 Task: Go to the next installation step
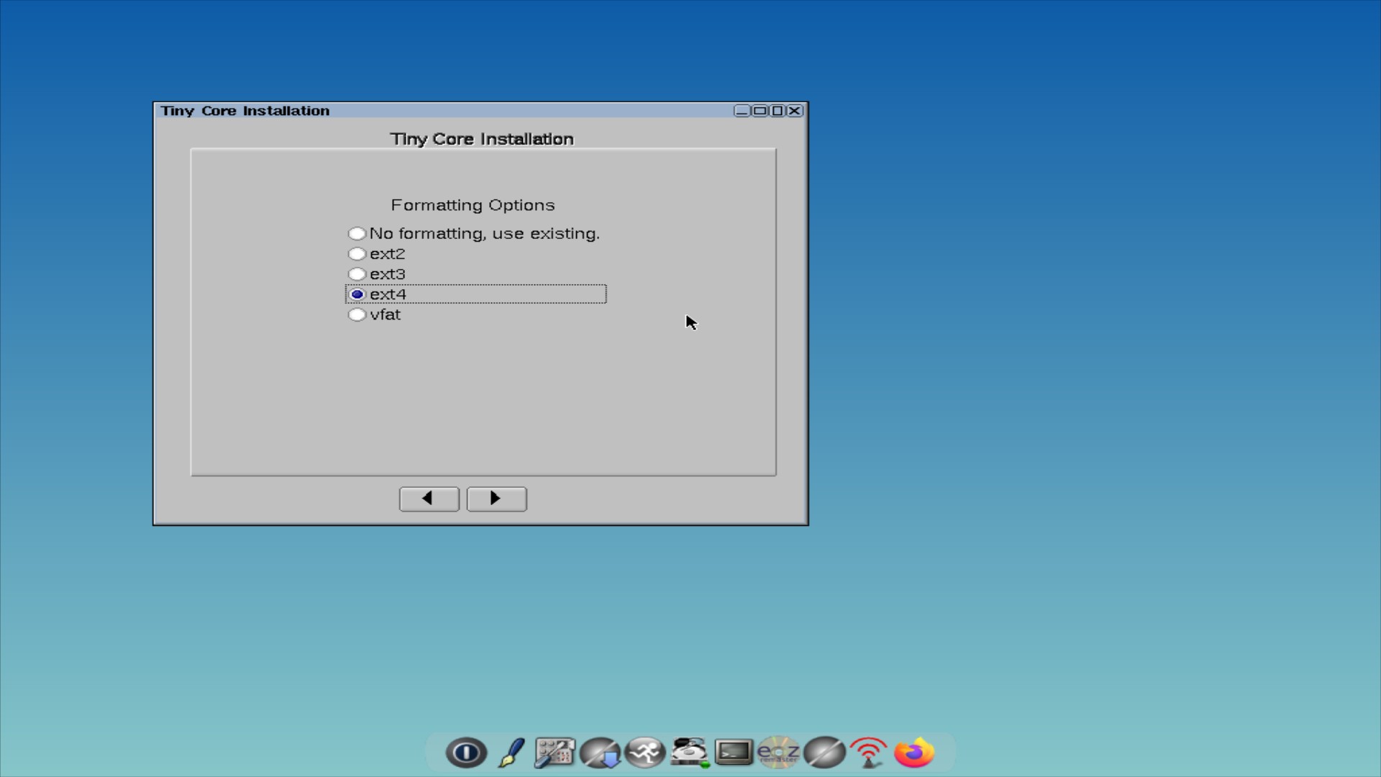pyautogui.click(x=496, y=499)
